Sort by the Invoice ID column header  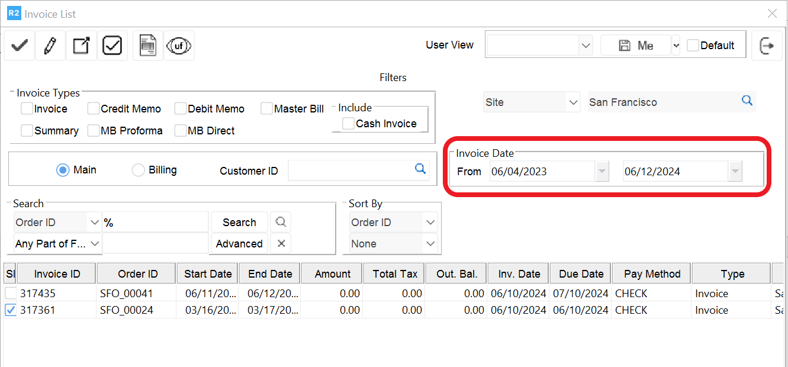[57, 274]
